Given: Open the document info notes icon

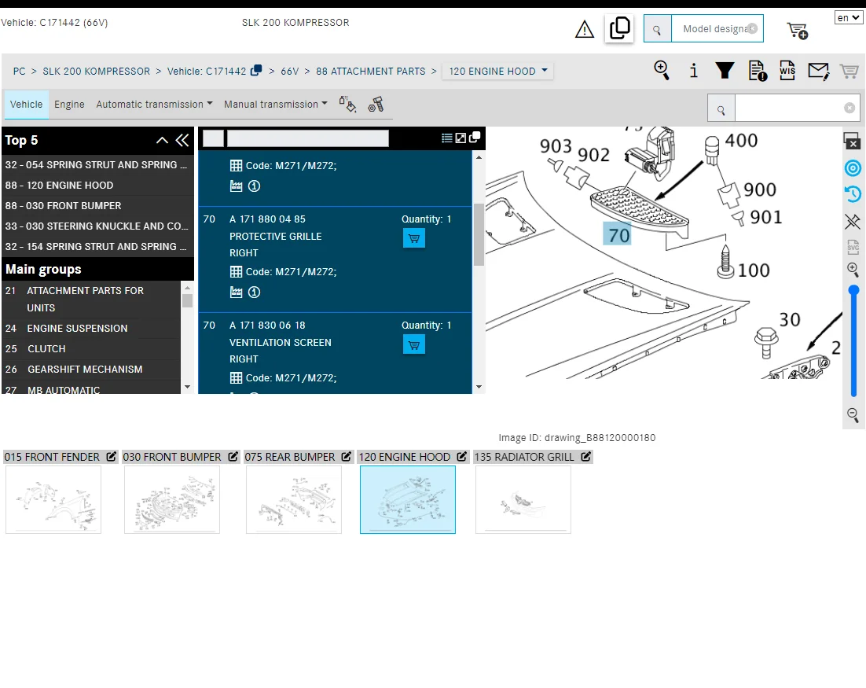Looking at the screenshot, I should 758,71.
